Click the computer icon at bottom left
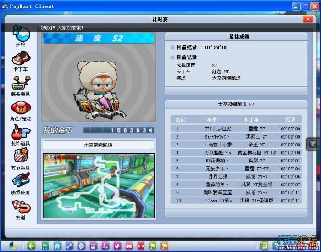Viewport: 321px width, 252px height. (x=13, y=246)
